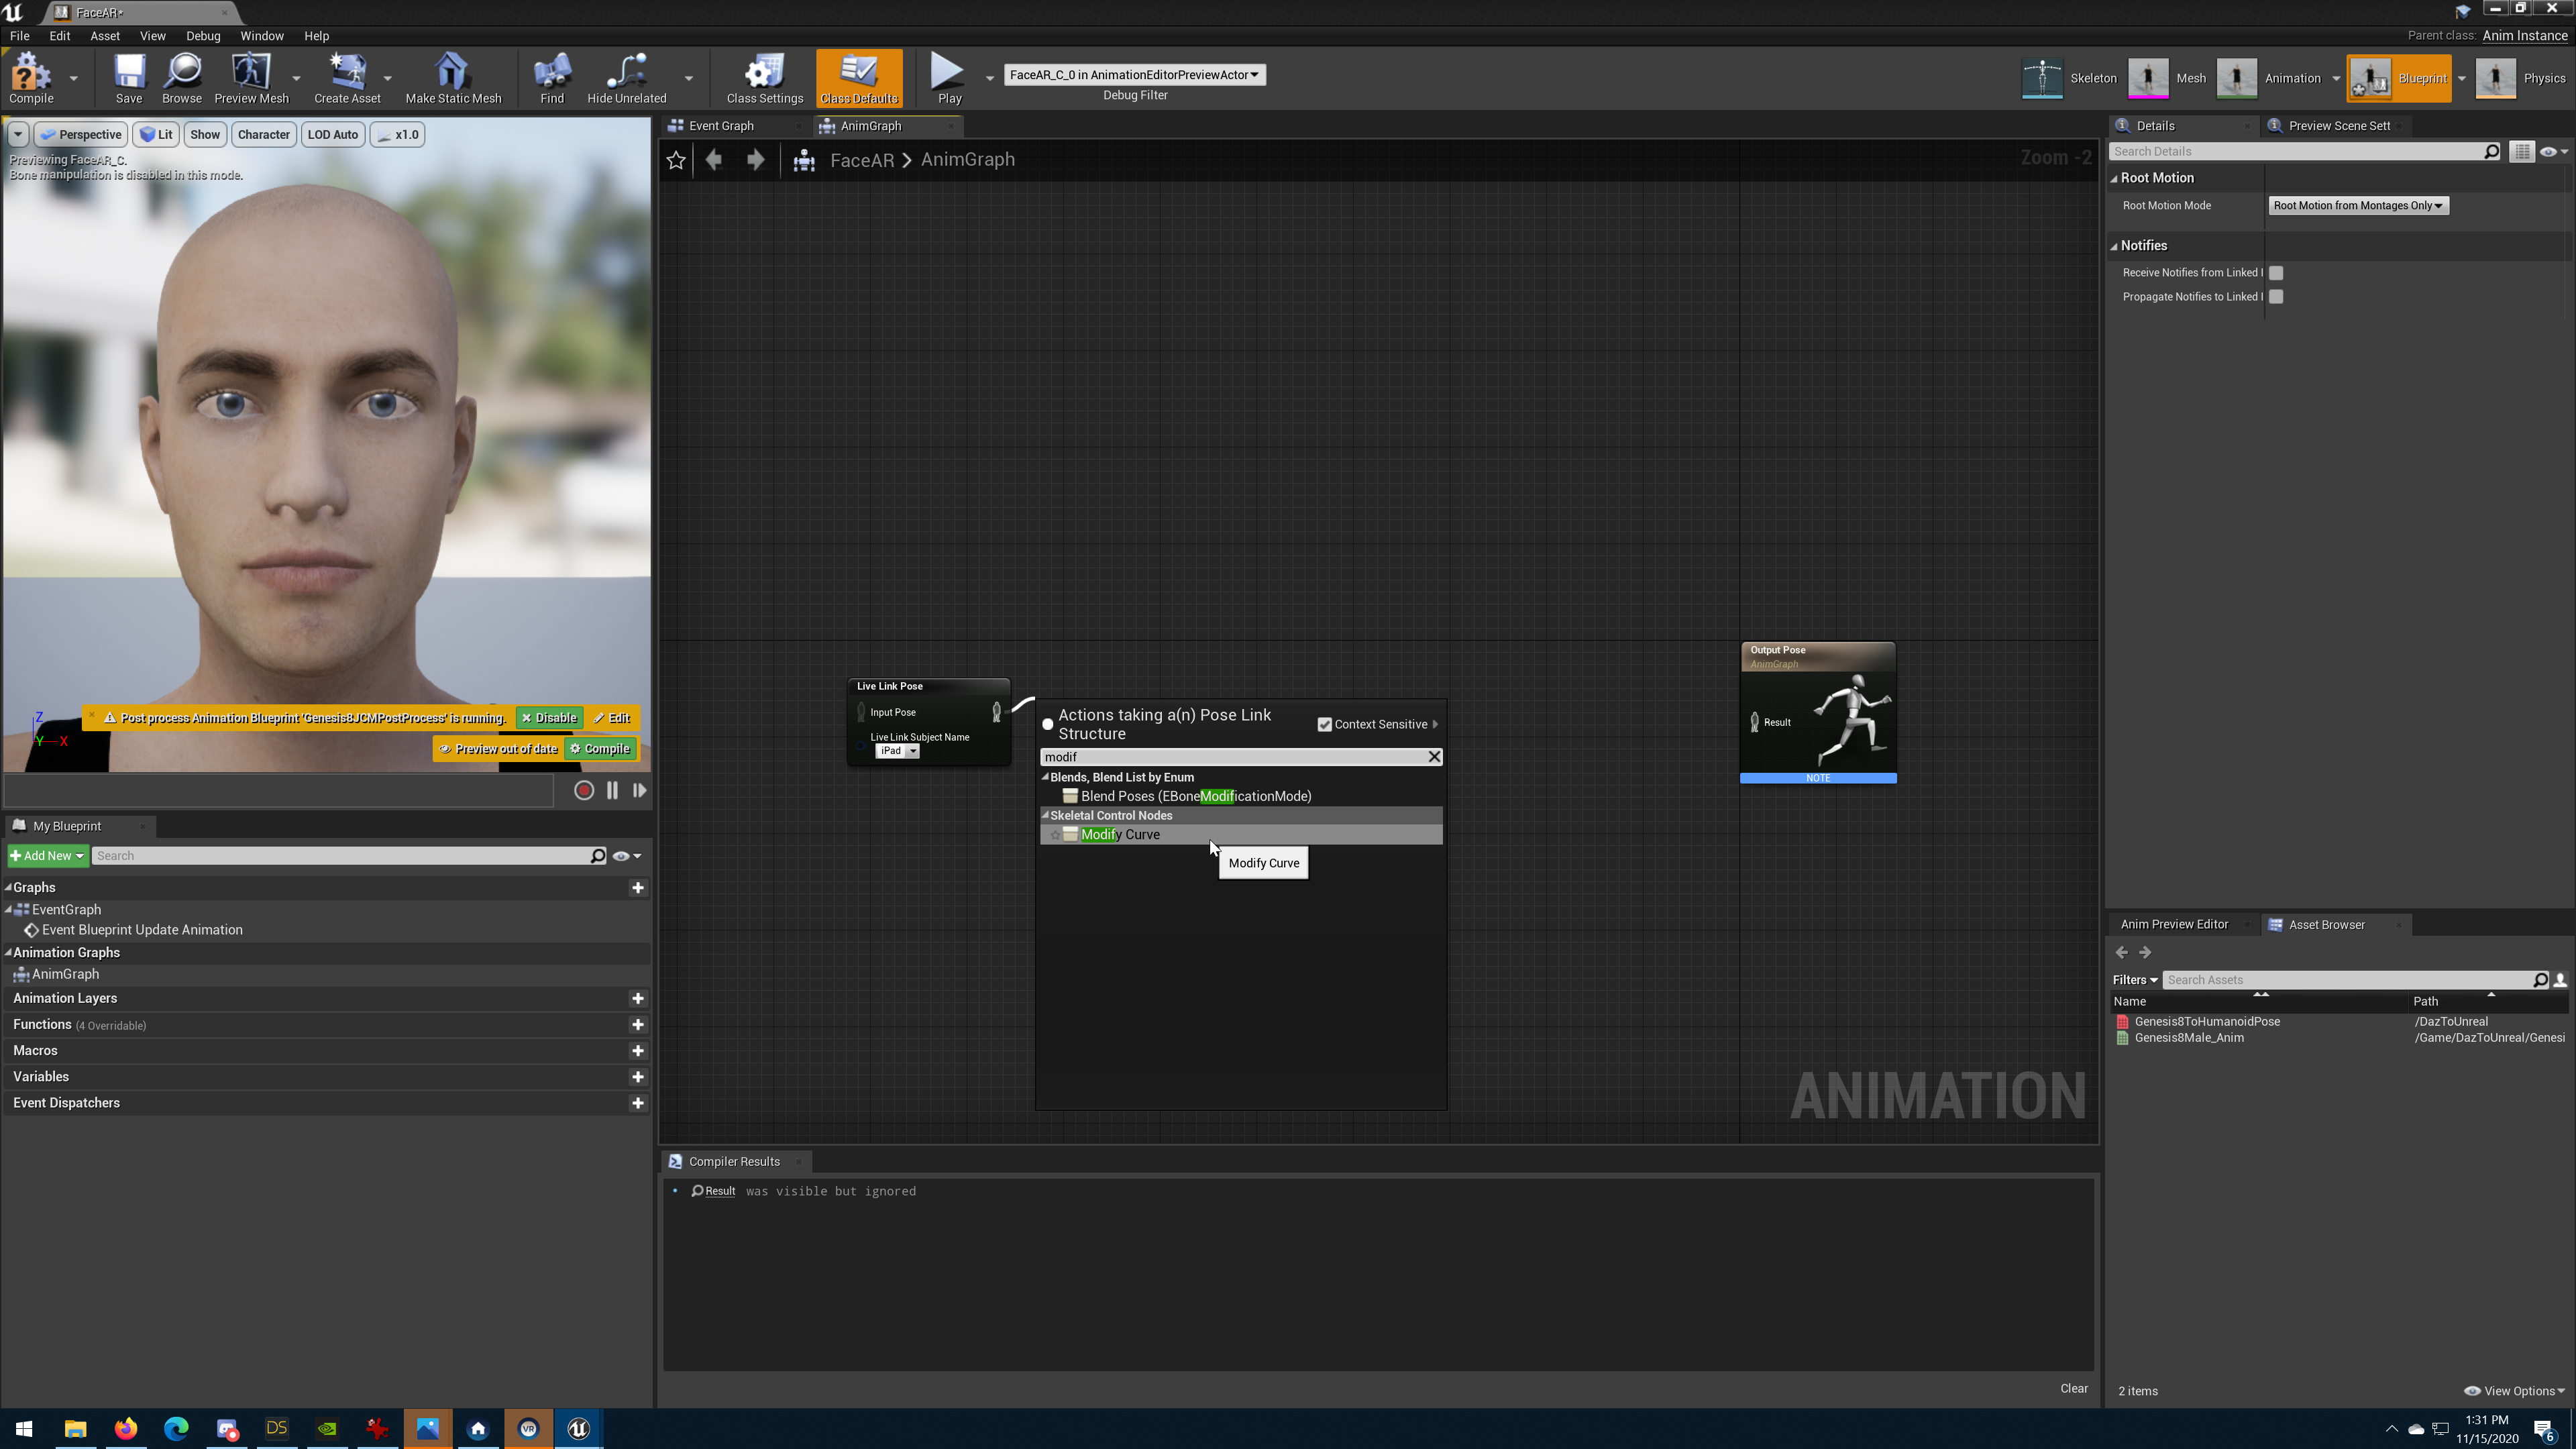2576x1449 pixels.
Task: Toggle Hide Unrelated nodes
Action: click(627, 78)
